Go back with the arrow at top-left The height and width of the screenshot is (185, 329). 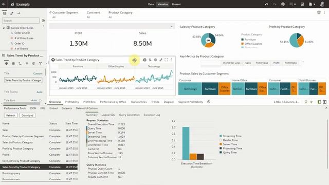click(x=4, y=4)
